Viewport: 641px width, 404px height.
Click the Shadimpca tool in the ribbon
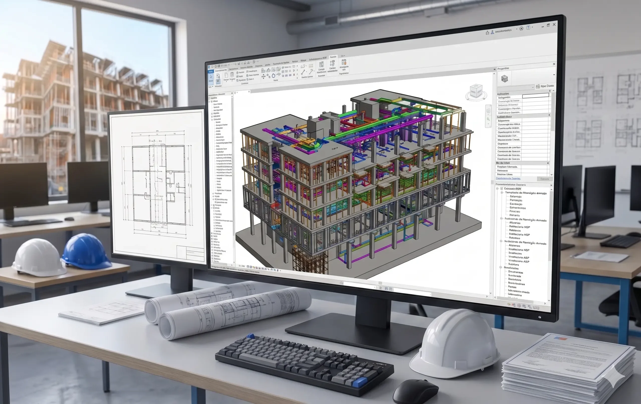tap(252, 71)
